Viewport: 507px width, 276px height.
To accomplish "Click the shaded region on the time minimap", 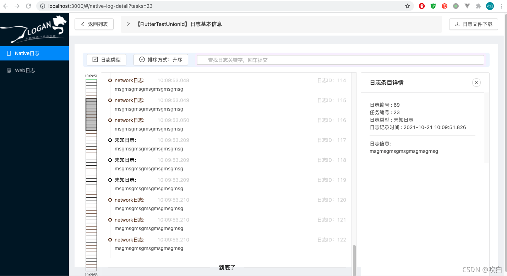I will pyautogui.click(x=91, y=114).
